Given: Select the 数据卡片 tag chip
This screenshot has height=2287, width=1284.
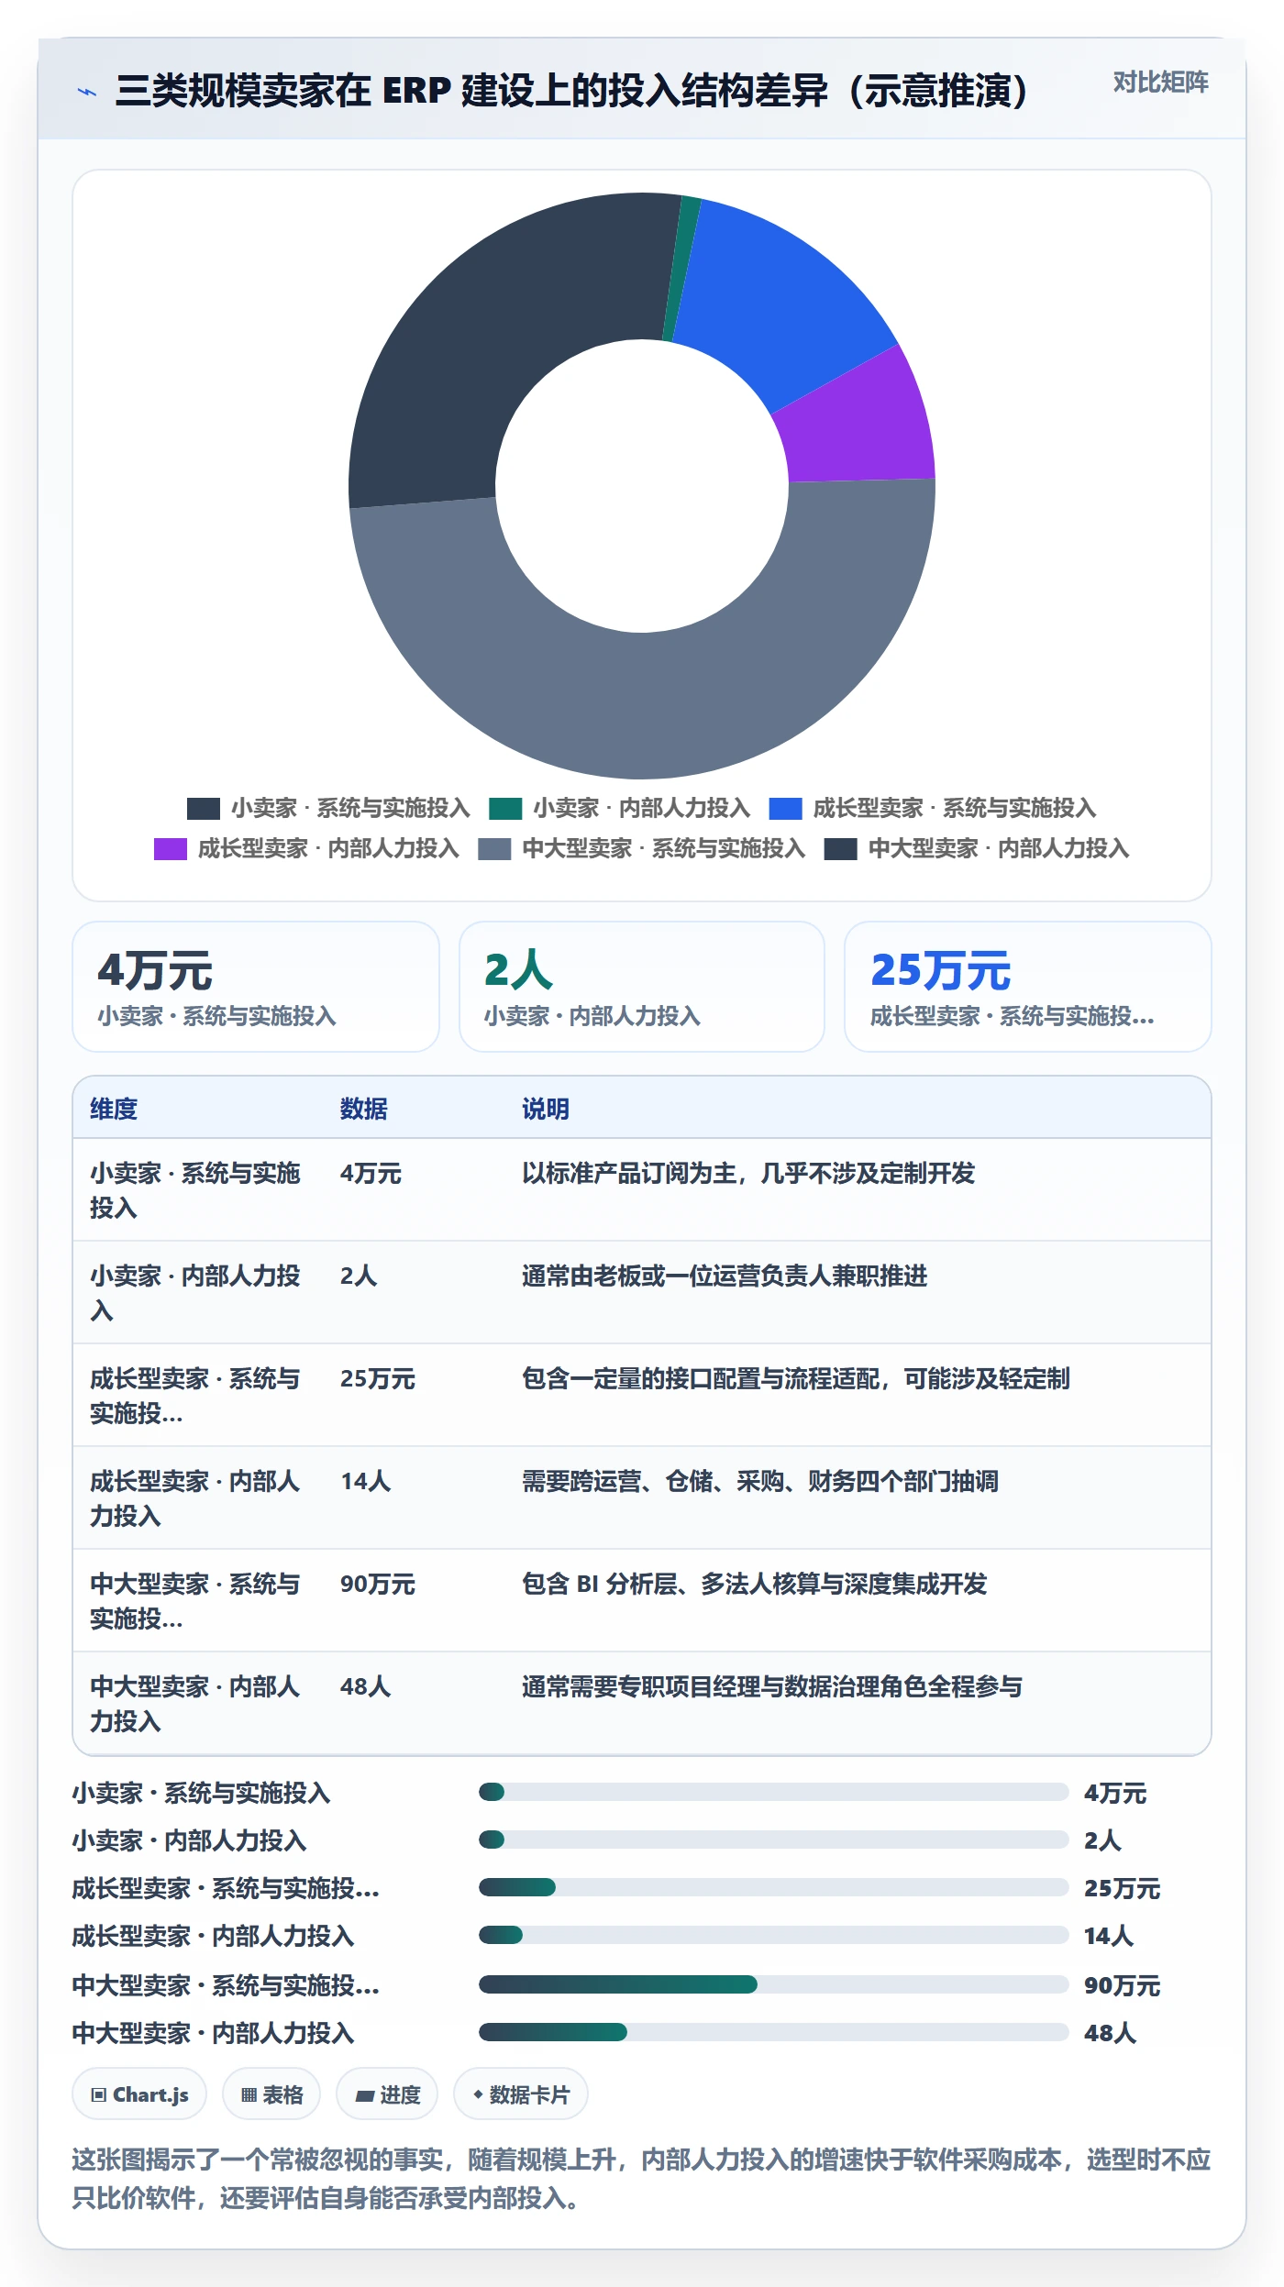Looking at the screenshot, I should [521, 2094].
